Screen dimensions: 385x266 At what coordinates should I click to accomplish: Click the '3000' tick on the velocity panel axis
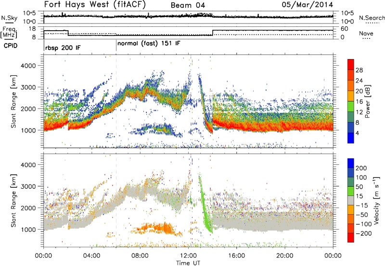28,186
